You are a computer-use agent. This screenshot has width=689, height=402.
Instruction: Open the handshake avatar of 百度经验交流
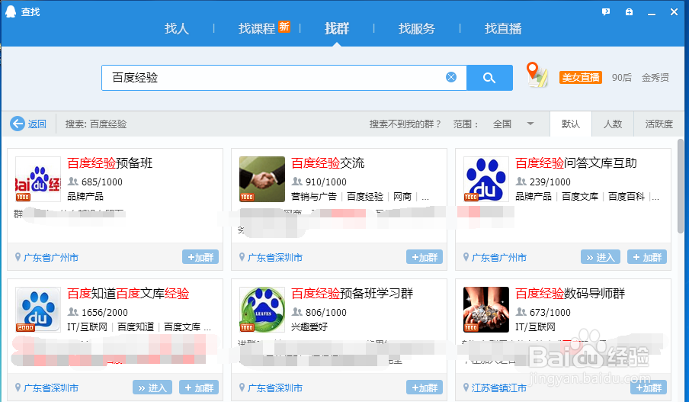click(262, 179)
